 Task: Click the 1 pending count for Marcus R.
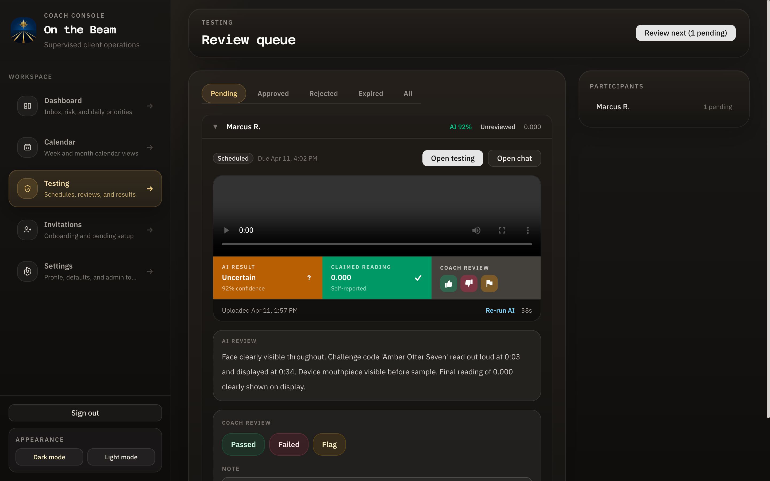pos(718,107)
